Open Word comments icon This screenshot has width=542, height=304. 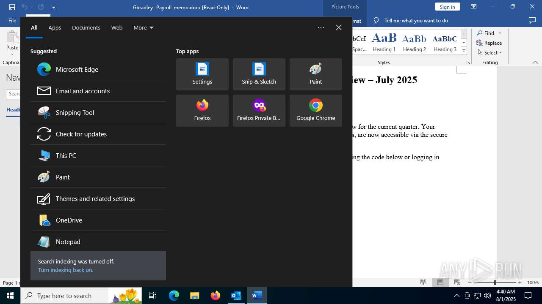point(532,20)
